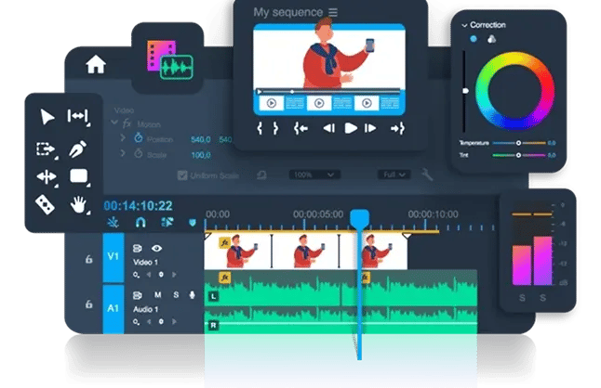Toggle the Position stopwatch animation
Viewport: 601px width, 388px height.
pos(139,138)
